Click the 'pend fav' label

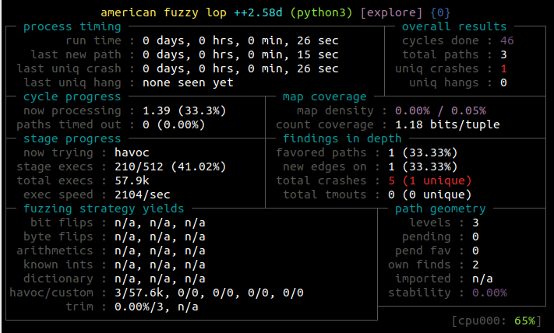click(x=423, y=251)
